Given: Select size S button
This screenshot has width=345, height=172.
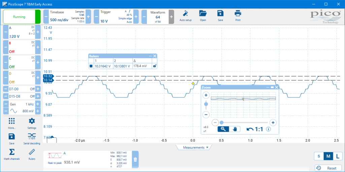Looking at the screenshot, I should point(319,157).
